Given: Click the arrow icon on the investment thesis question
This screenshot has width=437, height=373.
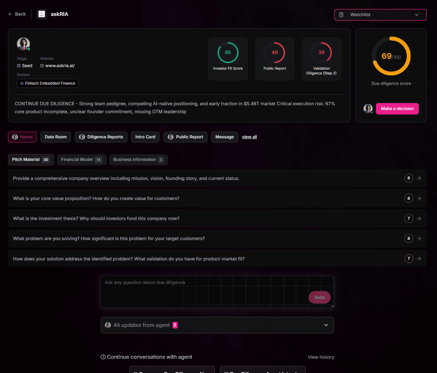Looking at the screenshot, I should [x=419, y=218].
